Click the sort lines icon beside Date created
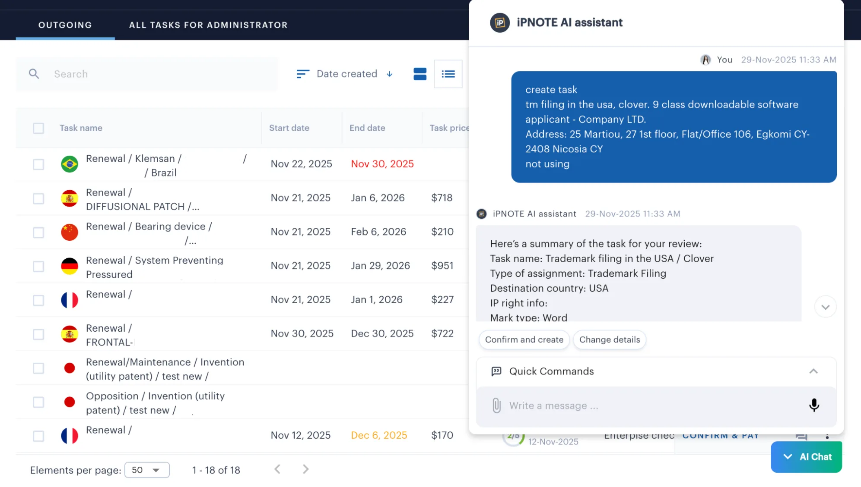 pos(302,74)
